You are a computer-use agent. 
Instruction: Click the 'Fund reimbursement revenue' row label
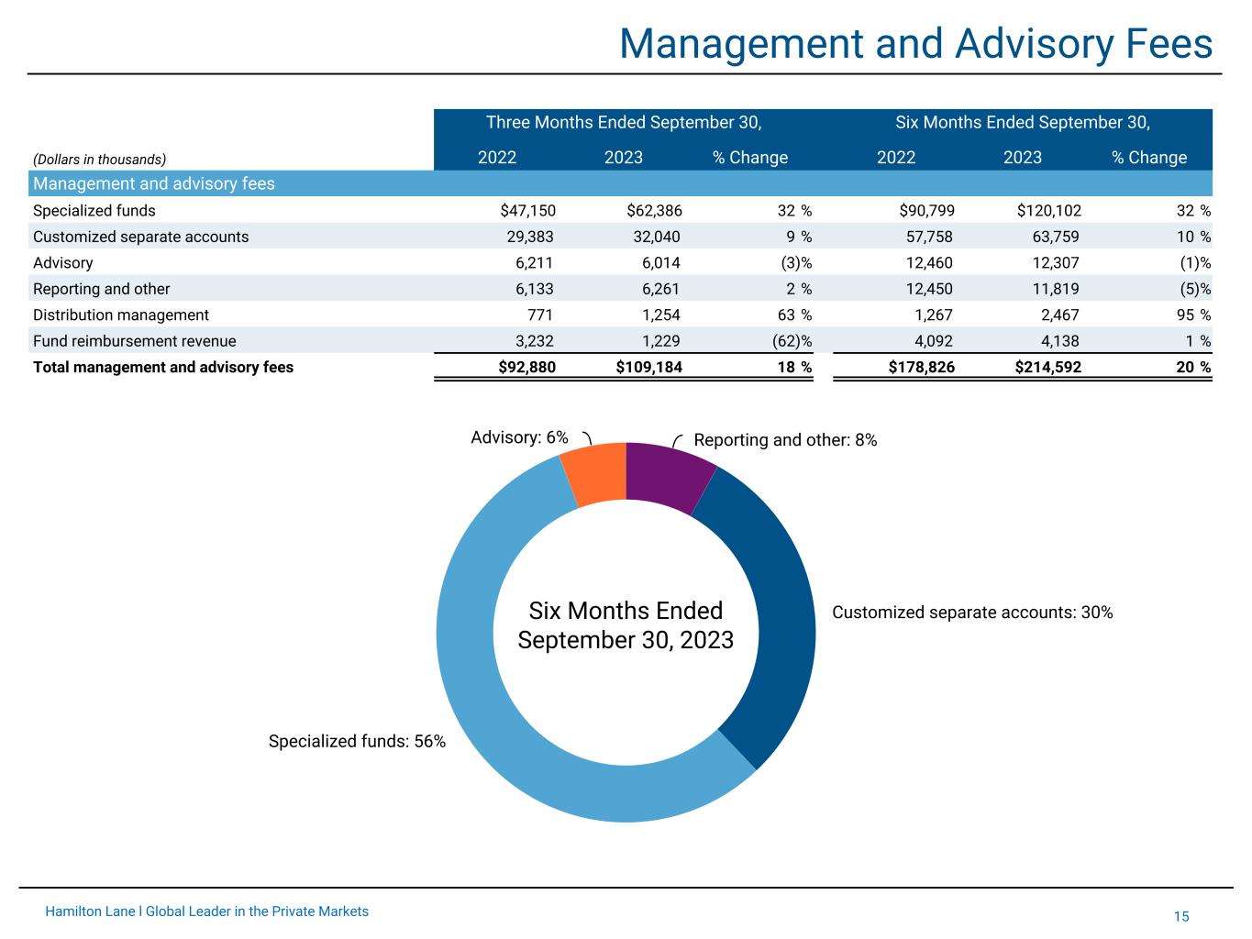pyautogui.click(x=134, y=341)
